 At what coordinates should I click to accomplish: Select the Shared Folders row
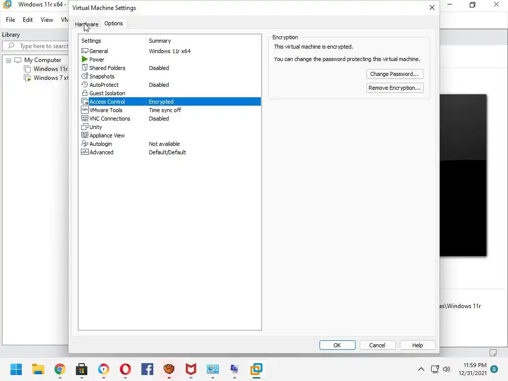pyautogui.click(x=171, y=67)
